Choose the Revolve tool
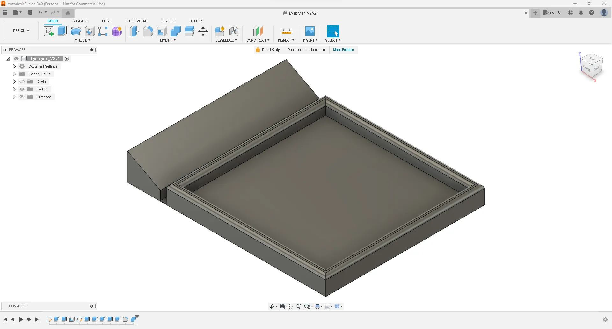The image size is (612, 329). tap(76, 31)
